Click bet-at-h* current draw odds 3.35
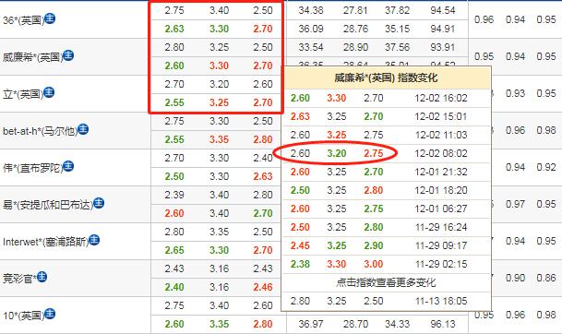Viewport: 562px width, 334px height. pyautogui.click(x=219, y=139)
